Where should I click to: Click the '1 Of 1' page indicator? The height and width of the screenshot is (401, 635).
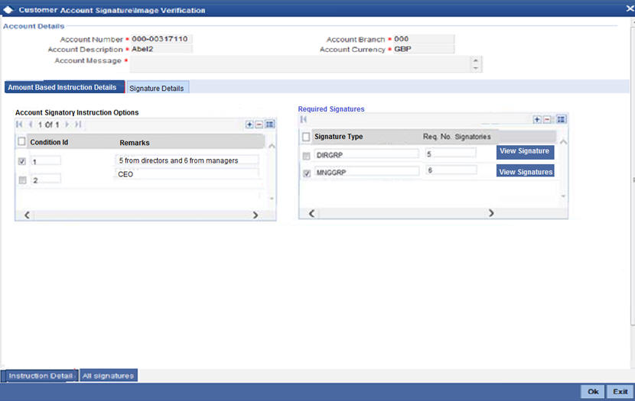[x=49, y=125]
